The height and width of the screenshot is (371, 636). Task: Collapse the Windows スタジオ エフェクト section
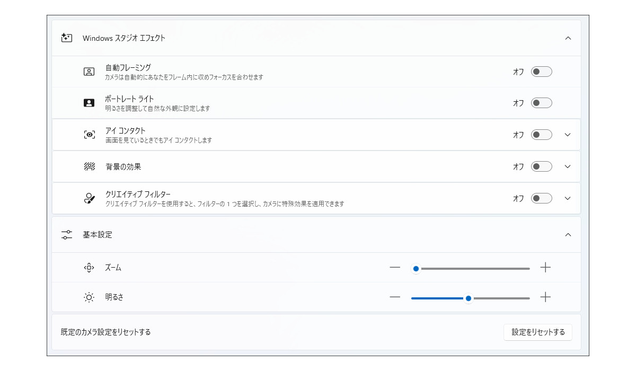click(x=568, y=38)
